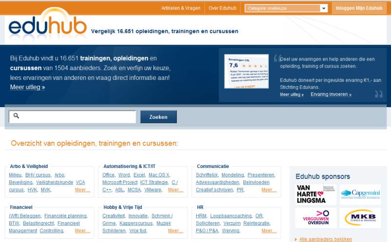This screenshot has height=242, width=391.
Task: Click the Excel link
Action: click(x=139, y=175)
